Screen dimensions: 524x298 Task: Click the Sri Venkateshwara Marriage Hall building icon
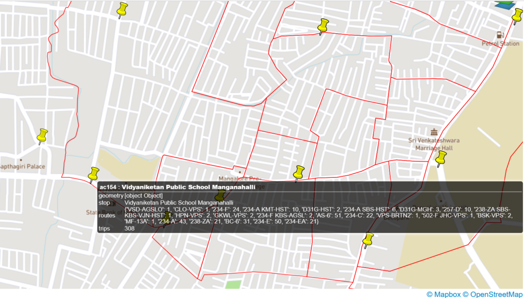tap(434, 132)
